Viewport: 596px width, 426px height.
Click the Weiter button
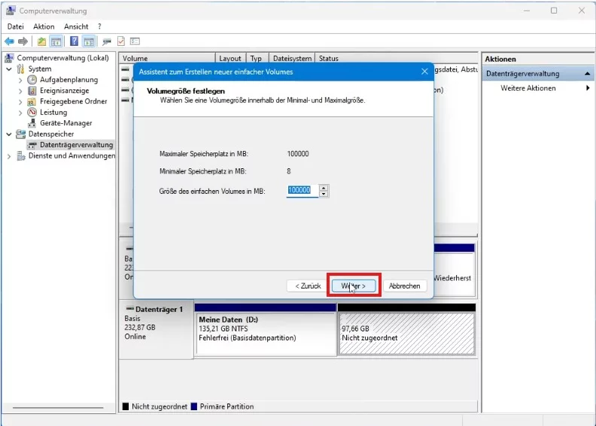click(x=354, y=286)
